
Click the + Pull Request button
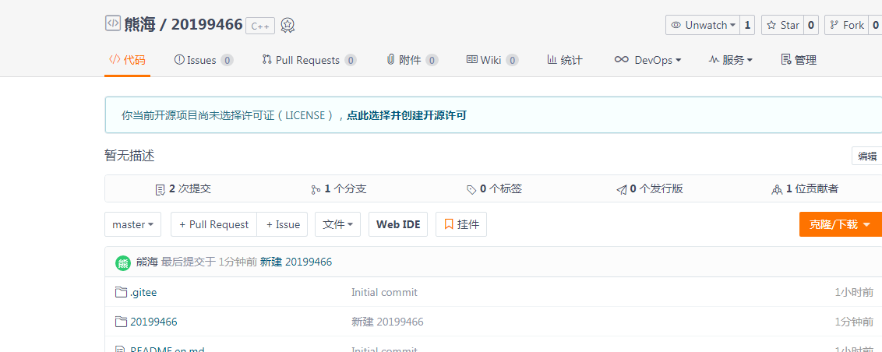213,224
